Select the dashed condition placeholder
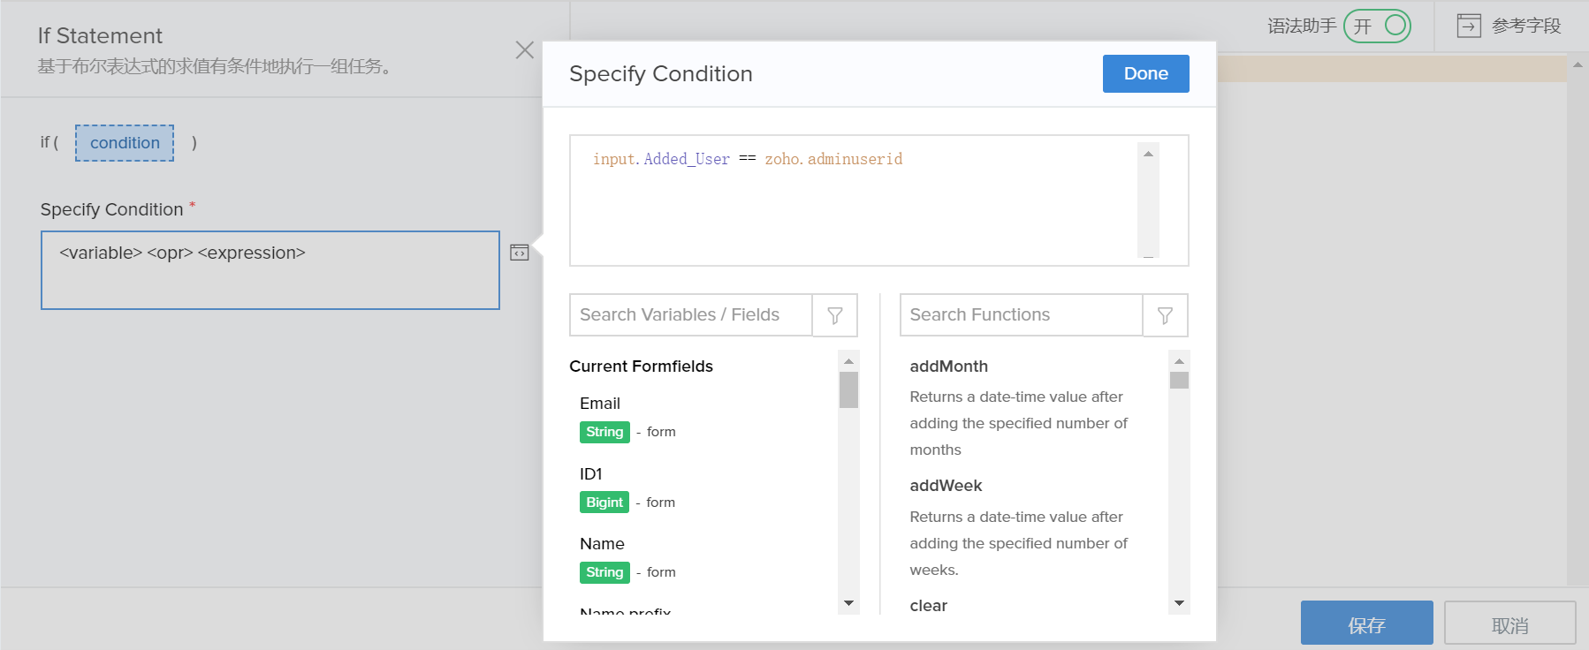This screenshot has height=650, width=1589. point(125,143)
